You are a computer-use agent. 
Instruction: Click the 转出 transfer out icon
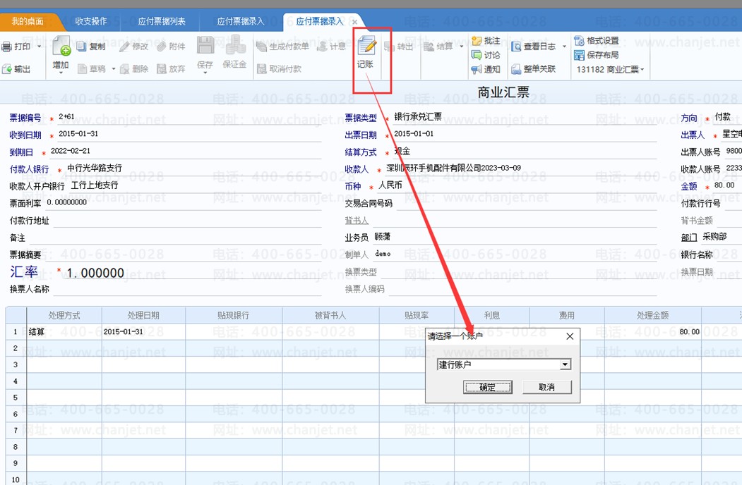pyautogui.click(x=389, y=47)
